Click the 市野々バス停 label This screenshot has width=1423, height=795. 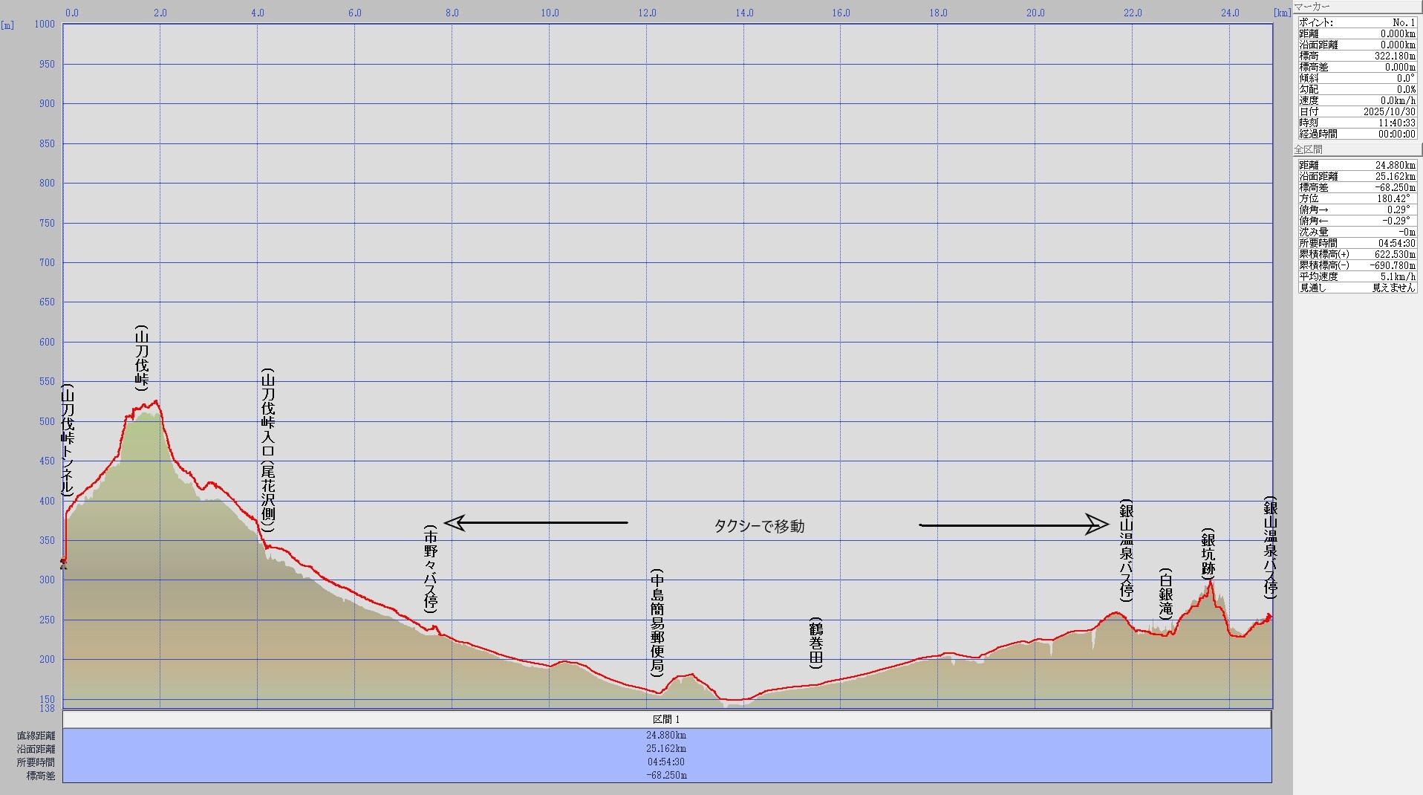tap(431, 568)
